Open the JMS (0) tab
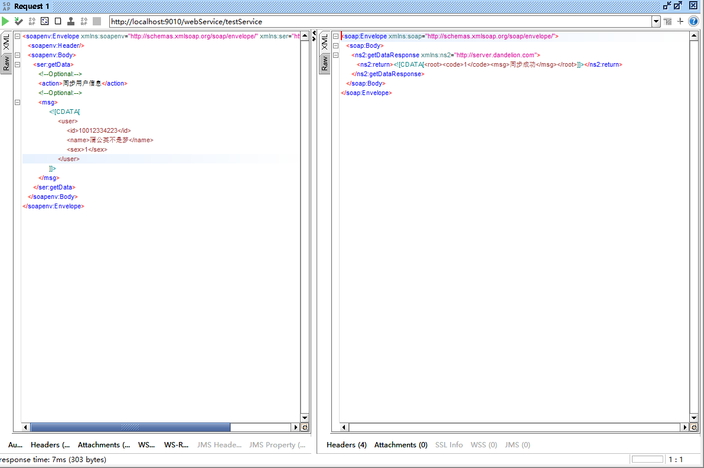This screenshot has width=704, height=468. pyautogui.click(x=517, y=444)
